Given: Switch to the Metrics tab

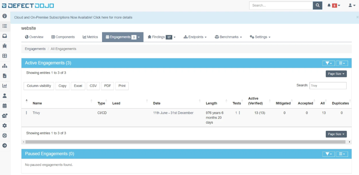Looking at the screenshot, I should [x=90, y=37].
